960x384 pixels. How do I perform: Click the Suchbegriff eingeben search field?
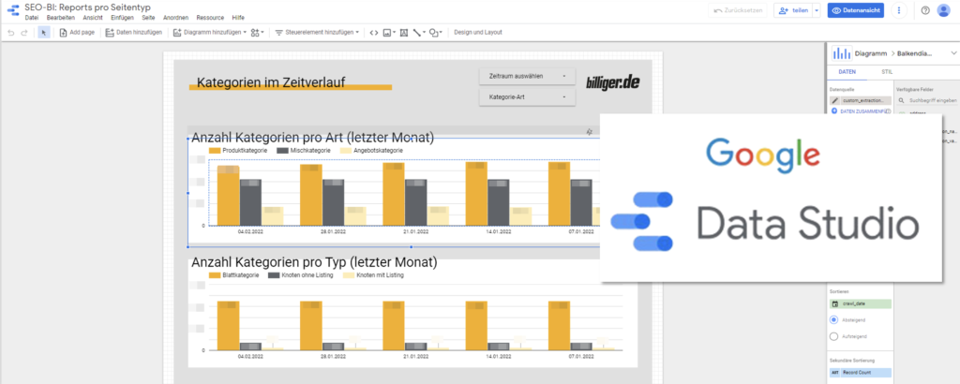[933, 100]
